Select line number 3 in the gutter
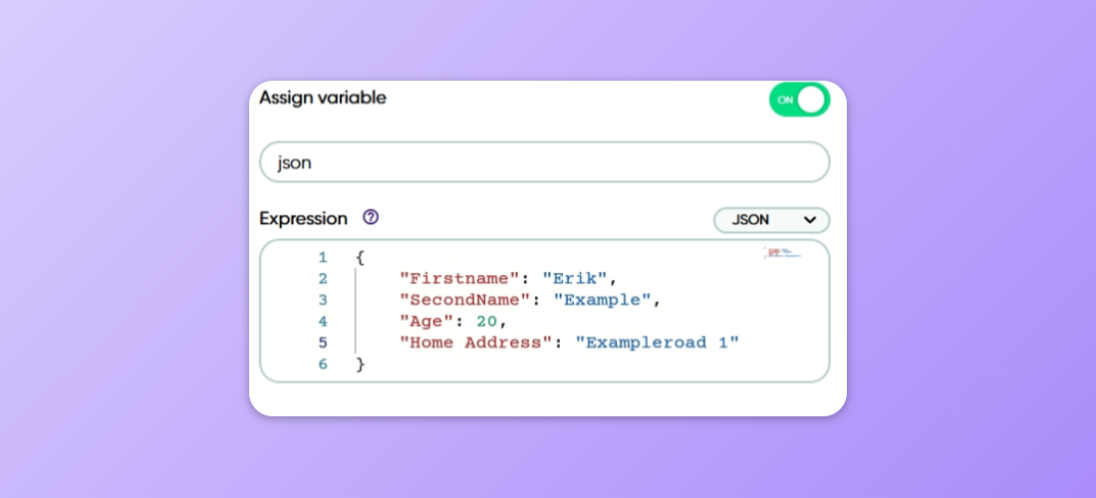Viewport: 1096px width, 498px height. [323, 300]
